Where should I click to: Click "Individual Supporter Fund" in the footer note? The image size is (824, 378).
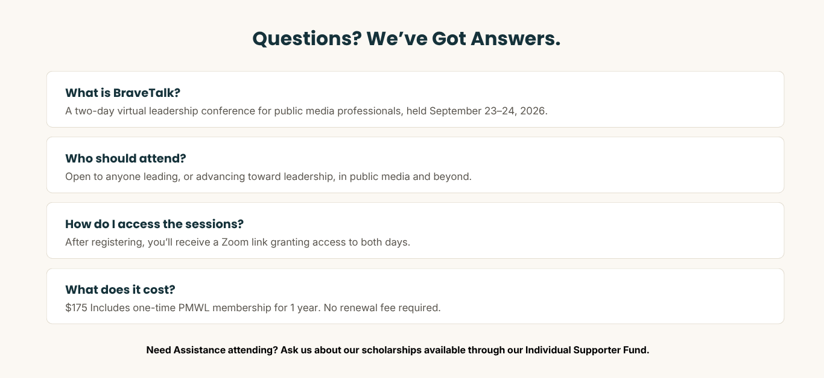tap(587, 350)
